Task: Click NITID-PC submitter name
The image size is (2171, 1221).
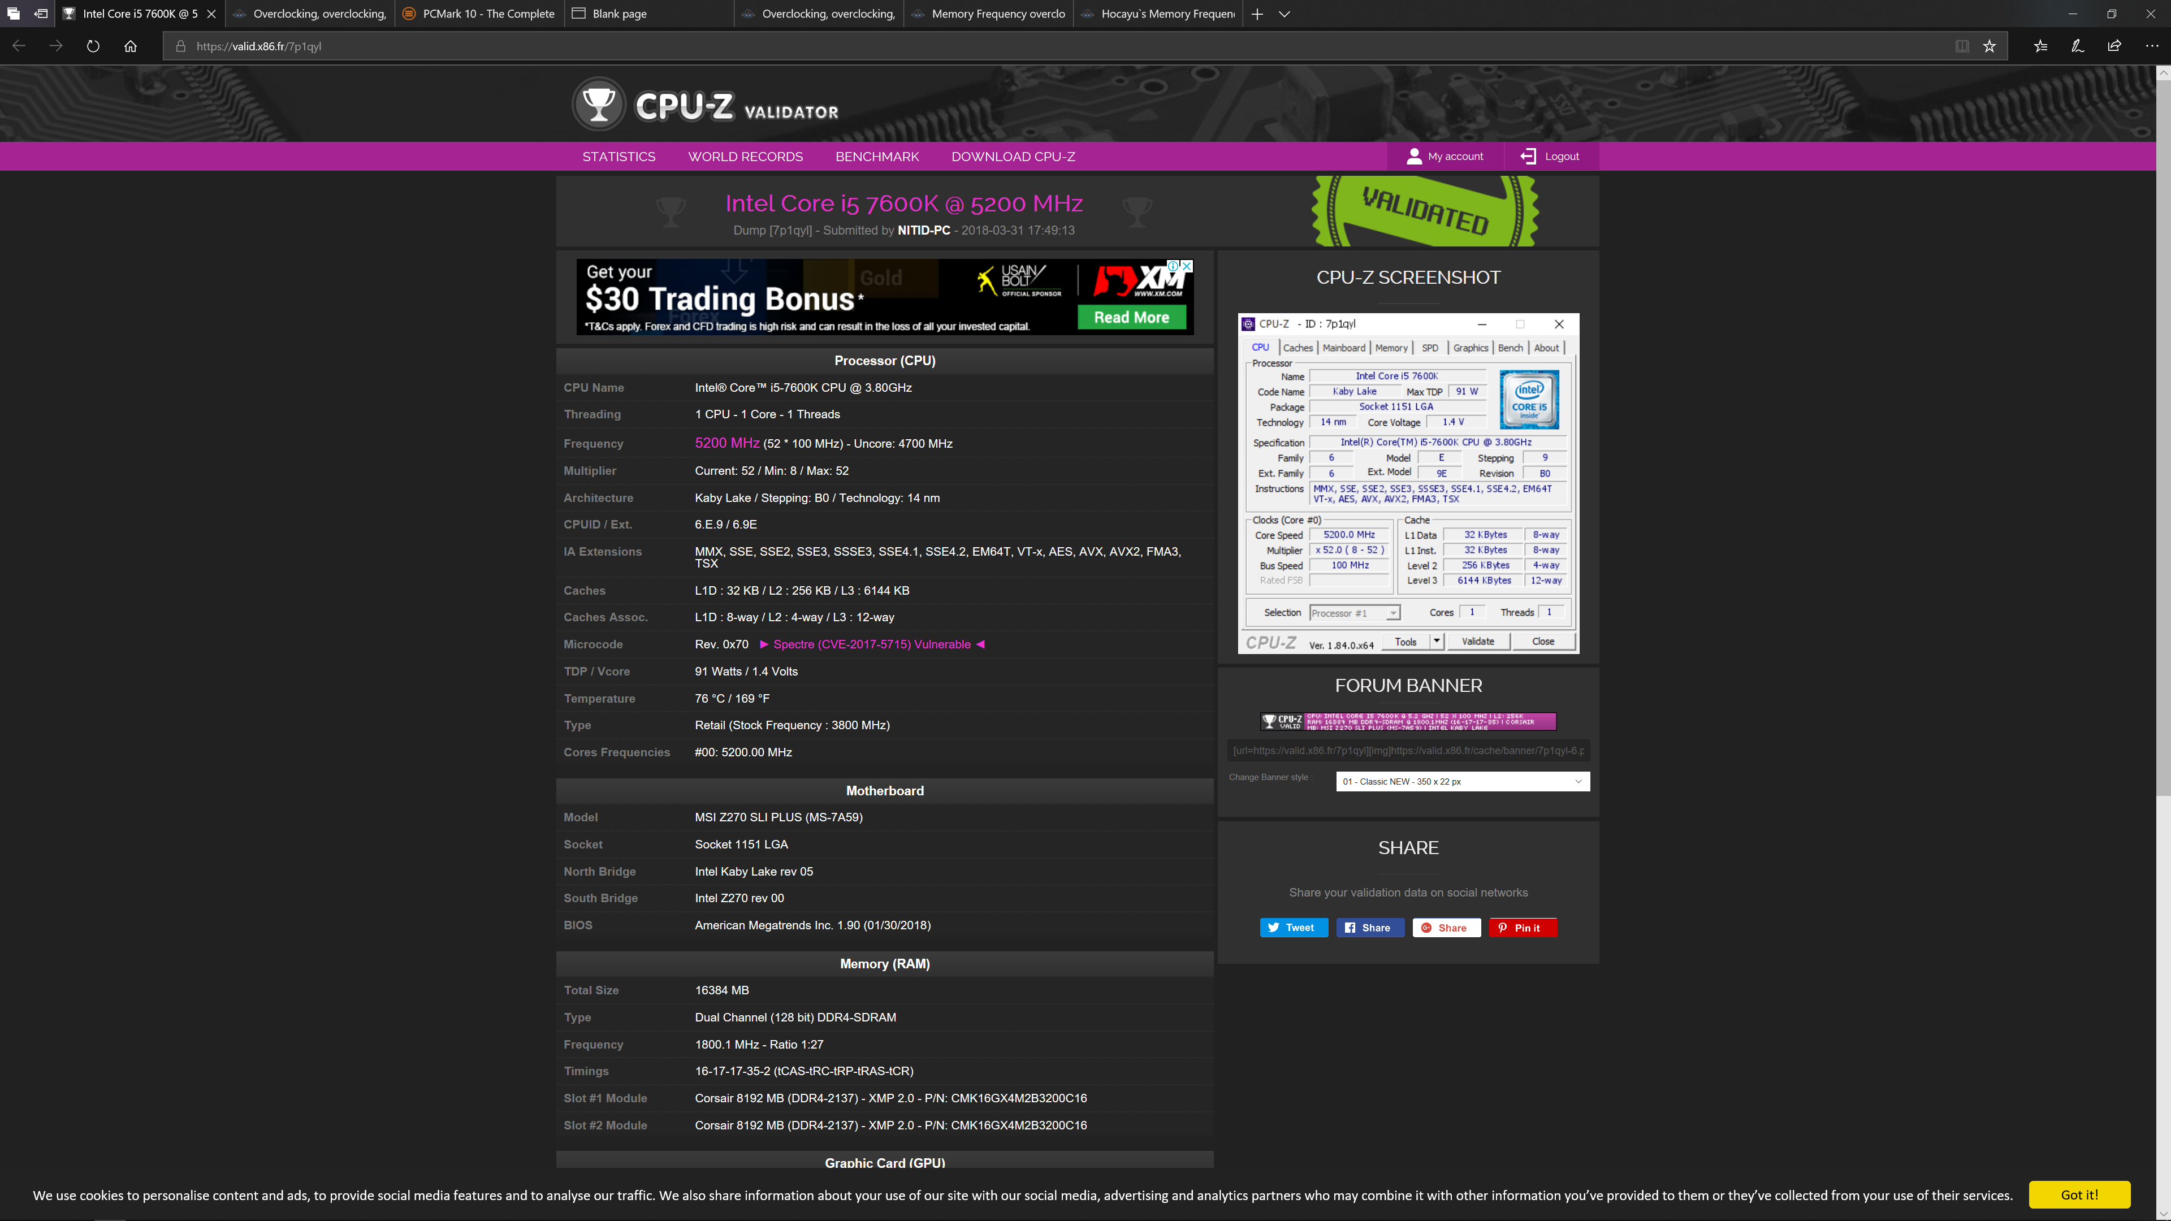Action: [x=924, y=230]
